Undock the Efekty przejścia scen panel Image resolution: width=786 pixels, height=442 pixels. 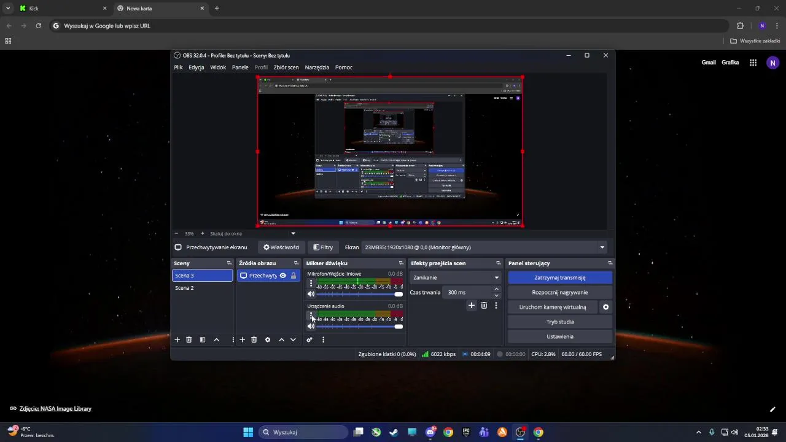(499, 263)
